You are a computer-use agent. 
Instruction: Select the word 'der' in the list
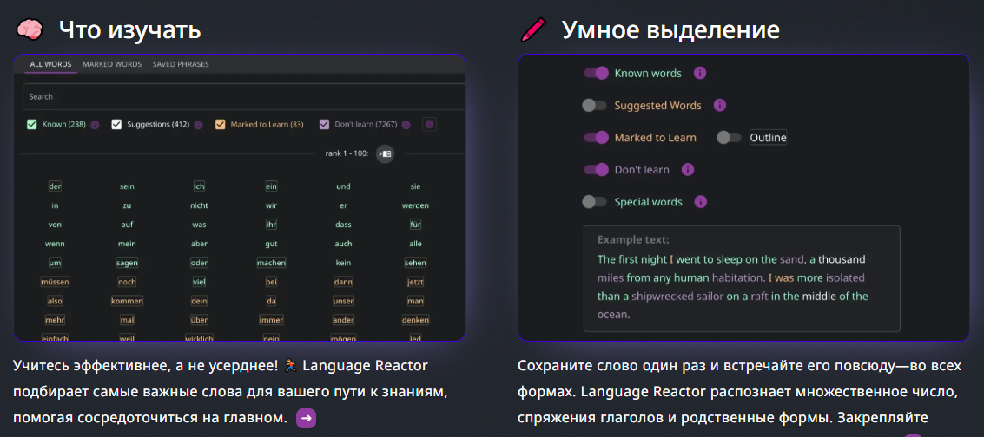[x=55, y=186]
